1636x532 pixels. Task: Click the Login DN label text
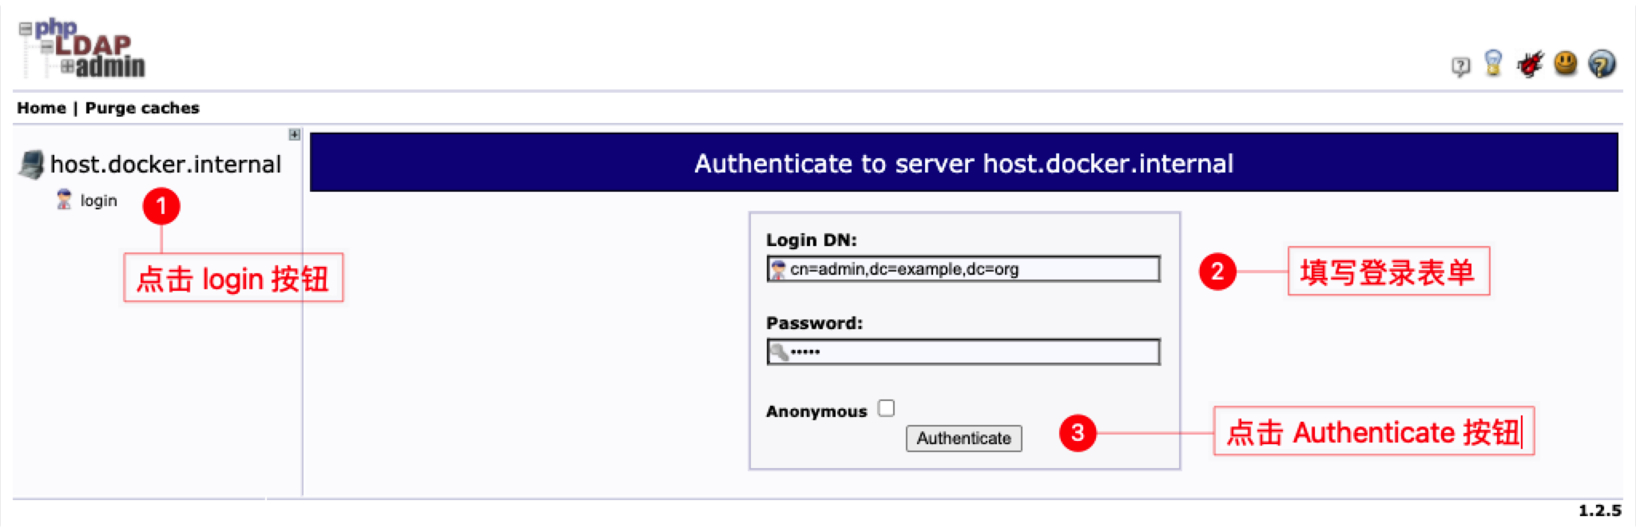(811, 240)
